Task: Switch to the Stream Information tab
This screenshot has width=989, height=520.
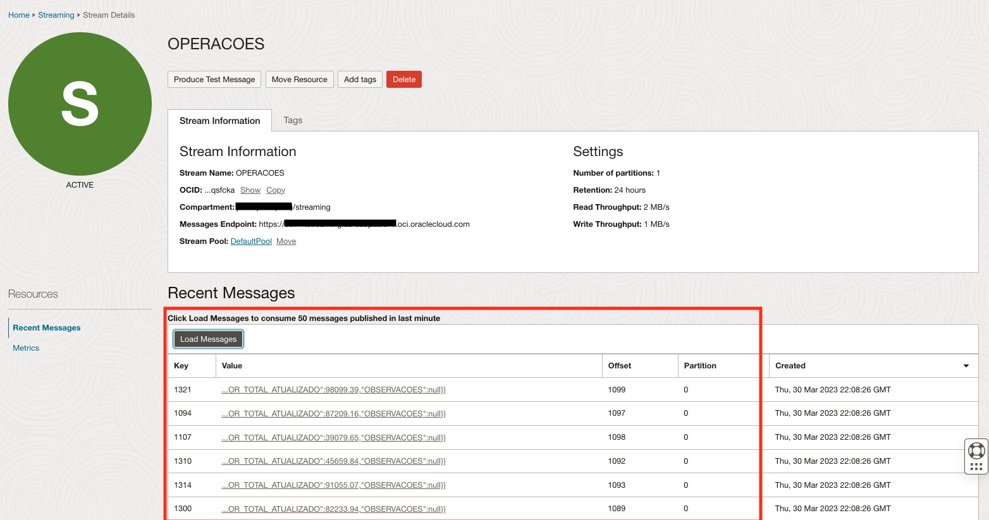Action: point(220,121)
